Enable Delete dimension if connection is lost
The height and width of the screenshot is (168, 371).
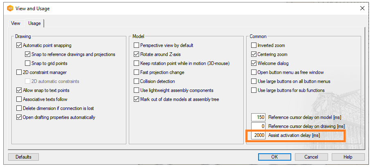click(x=19, y=108)
